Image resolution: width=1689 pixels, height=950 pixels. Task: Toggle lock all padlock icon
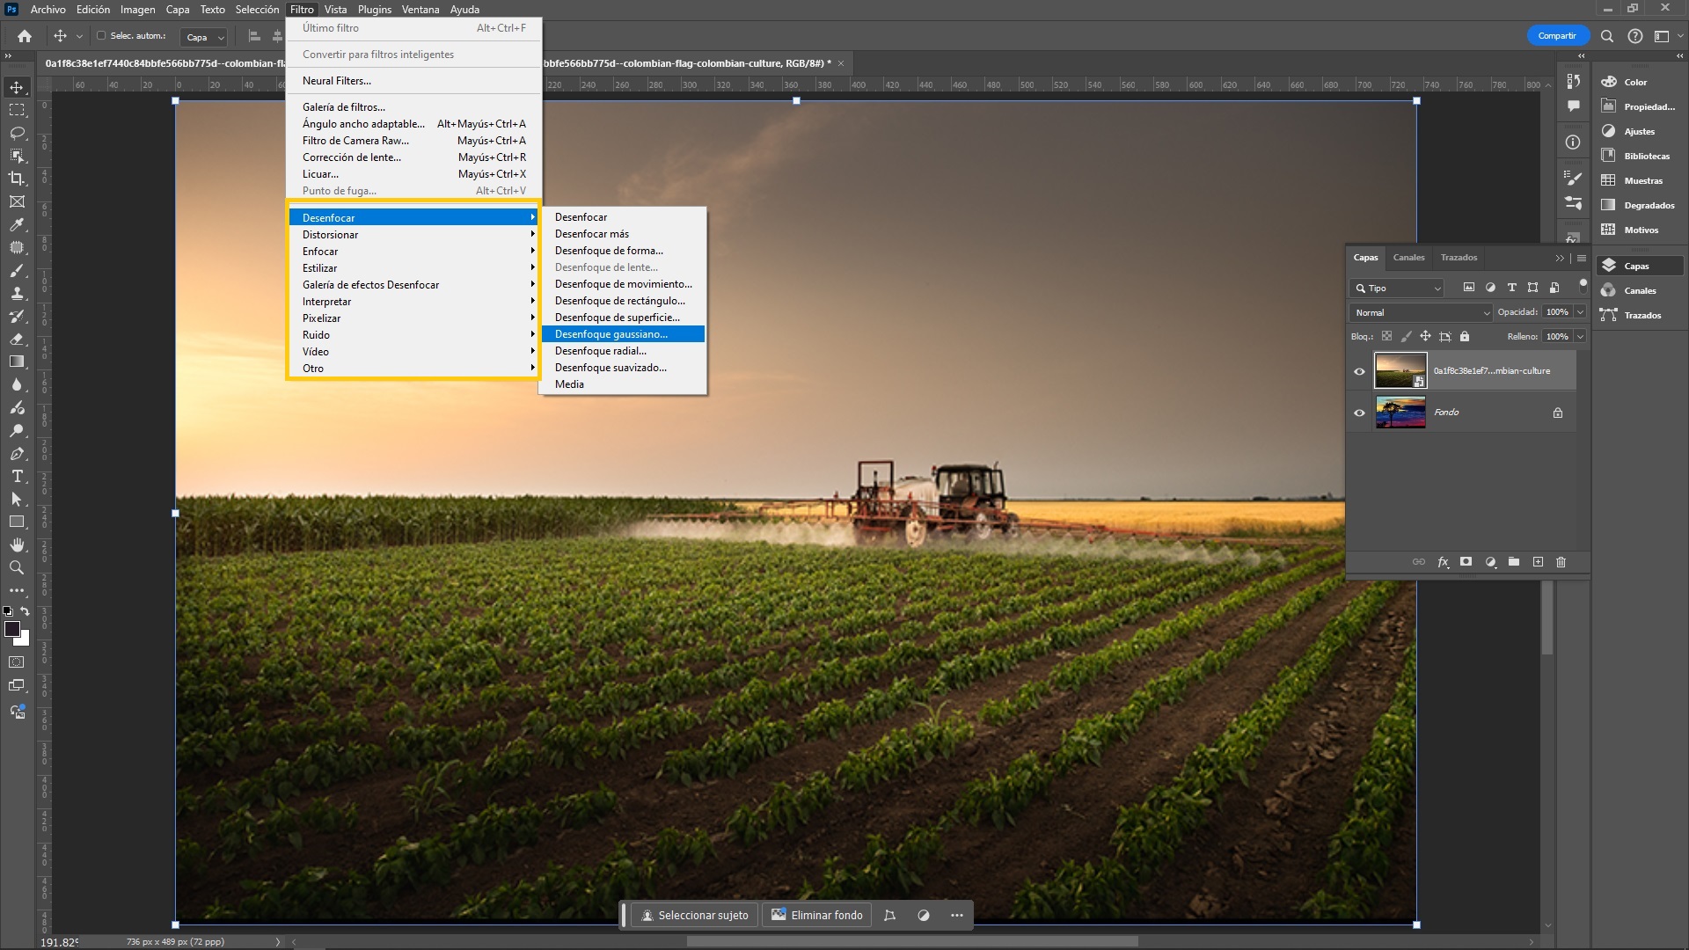[1465, 337]
